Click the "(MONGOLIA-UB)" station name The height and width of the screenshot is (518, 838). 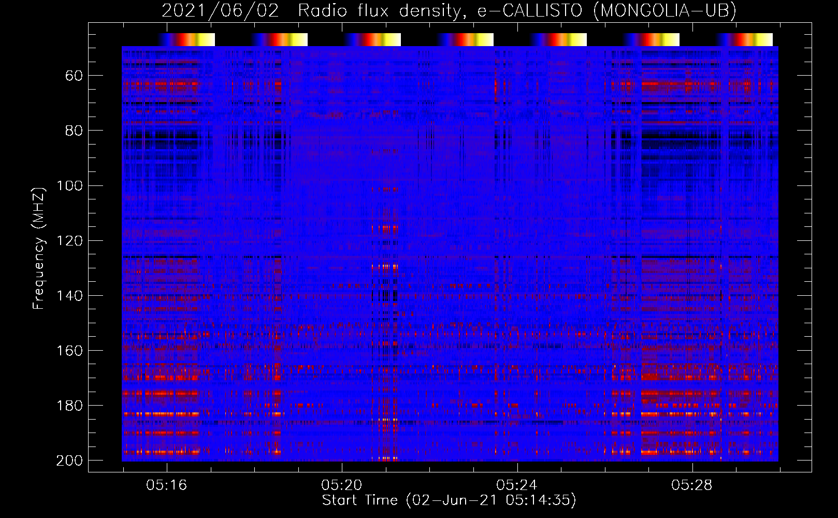click(x=664, y=10)
